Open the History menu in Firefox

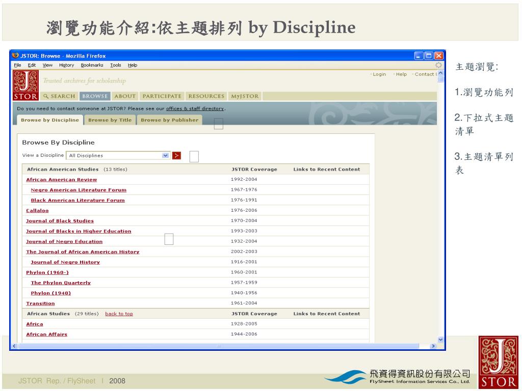tap(66, 65)
